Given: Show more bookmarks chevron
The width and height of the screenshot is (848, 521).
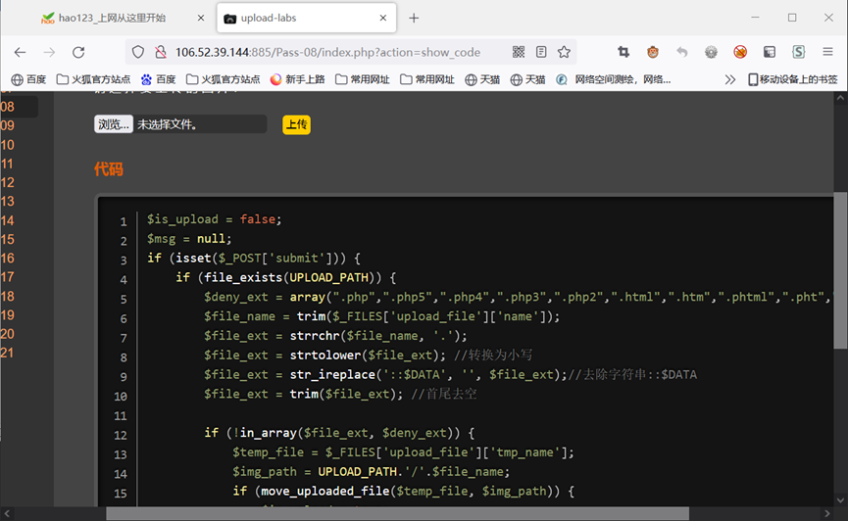Looking at the screenshot, I should (x=730, y=79).
